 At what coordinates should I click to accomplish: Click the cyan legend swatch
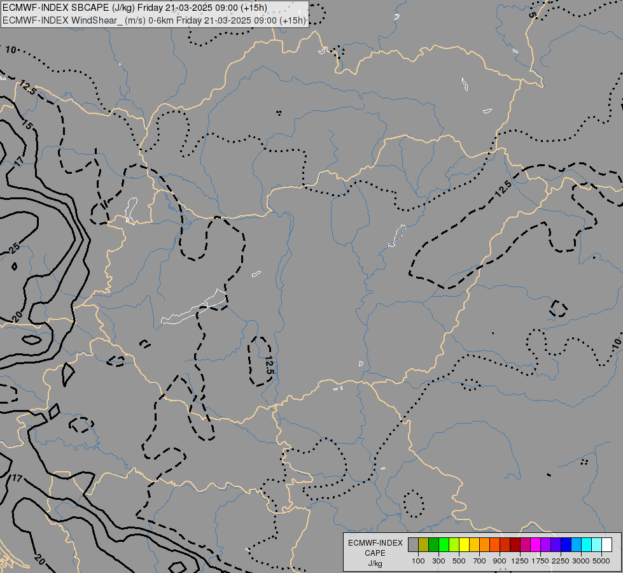[x=587, y=545]
